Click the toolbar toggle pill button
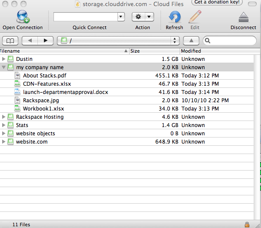Viewport: 261px width, 228px height. 252,4
